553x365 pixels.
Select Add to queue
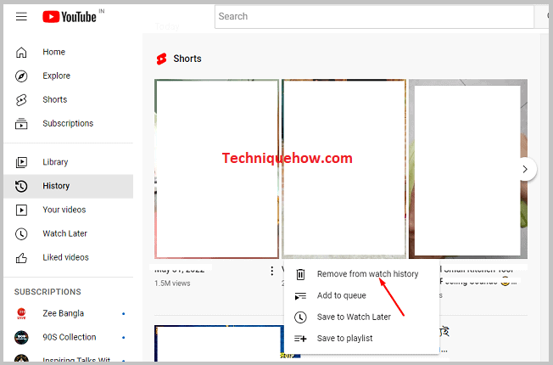point(361,295)
